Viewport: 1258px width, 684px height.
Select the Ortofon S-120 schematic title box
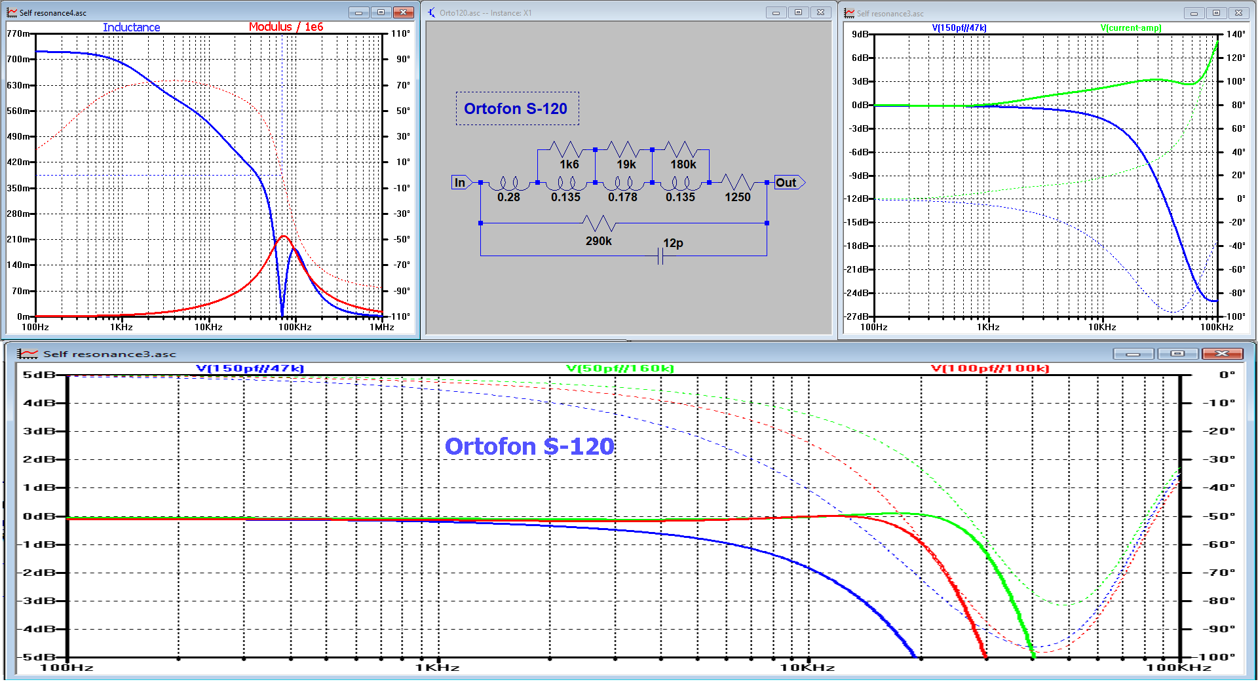pyautogui.click(x=518, y=109)
